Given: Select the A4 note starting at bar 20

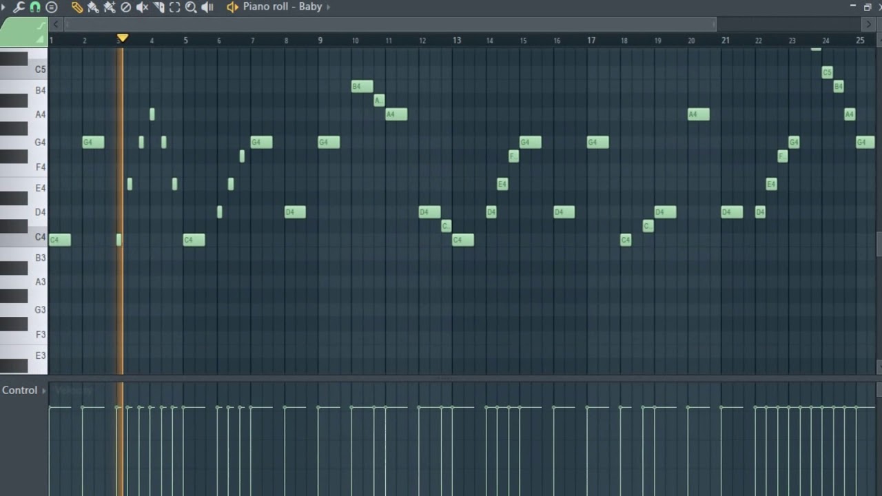Looking at the screenshot, I should pos(699,114).
